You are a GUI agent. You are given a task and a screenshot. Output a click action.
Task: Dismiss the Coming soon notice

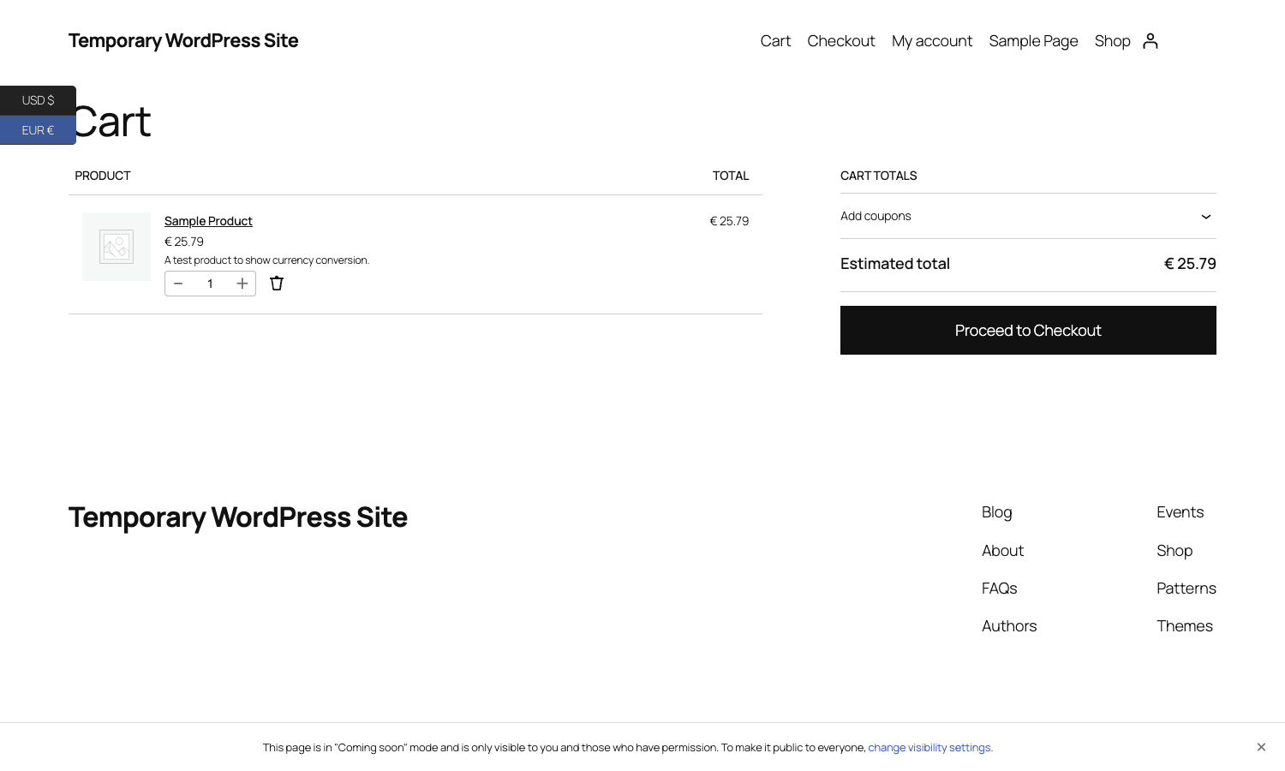(1261, 747)
